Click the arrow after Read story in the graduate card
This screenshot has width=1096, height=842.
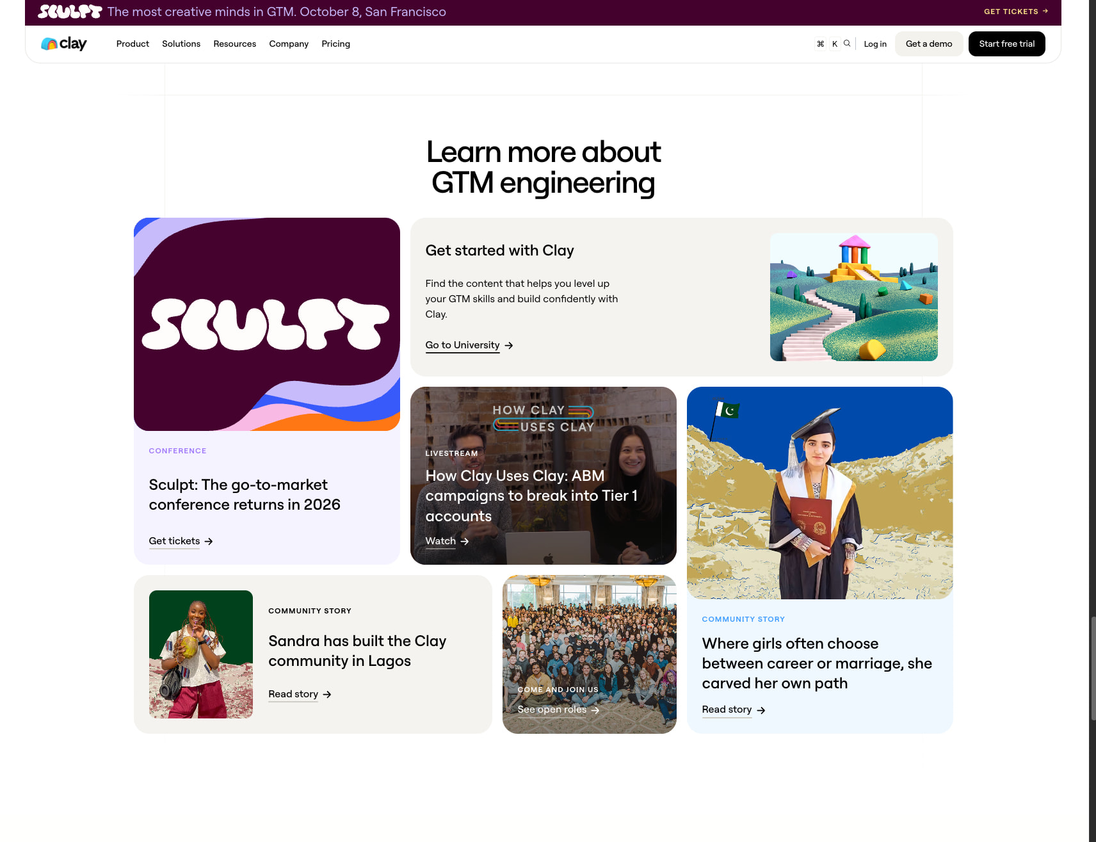761,710
